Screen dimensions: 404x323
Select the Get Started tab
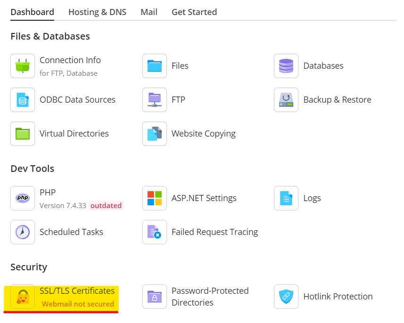pyautogui.click(x=194, y=12)
